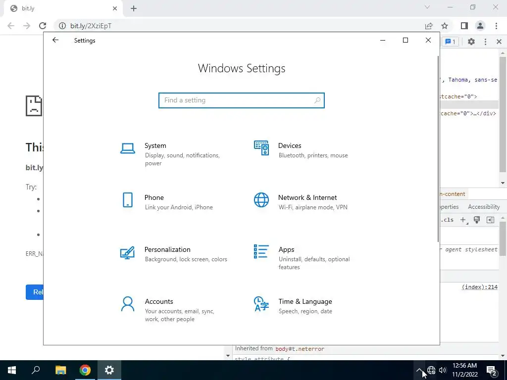Toggle rendering emulations paintbrush icon

coord(477,220)
